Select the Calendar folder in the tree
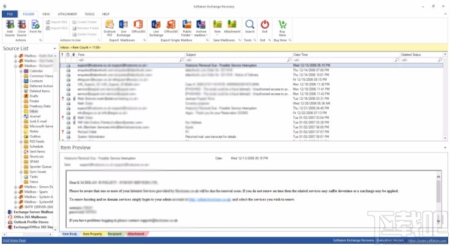The height and width of the screenshot is (245, 450). [x=36, y=70]
